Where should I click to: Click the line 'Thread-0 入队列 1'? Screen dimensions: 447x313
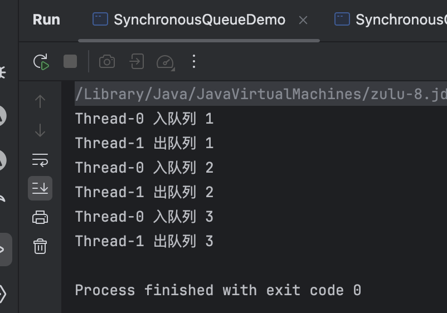(x=144, y=119)
